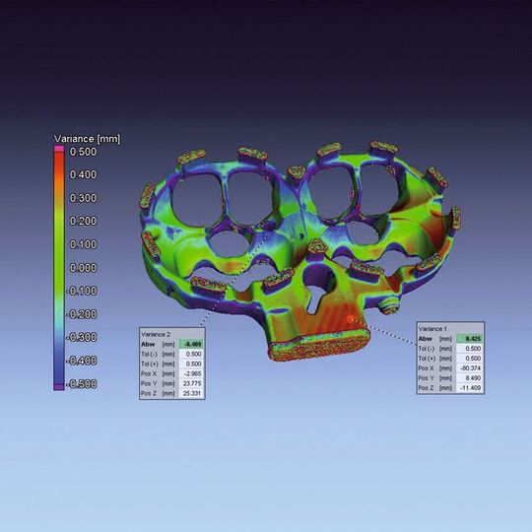This screenshot has height=532, width=532.
Task: Click the green Abw value in Variance 2
Action: 192,344
